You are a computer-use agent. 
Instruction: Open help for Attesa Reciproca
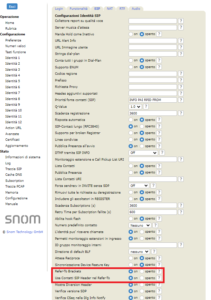159,258
